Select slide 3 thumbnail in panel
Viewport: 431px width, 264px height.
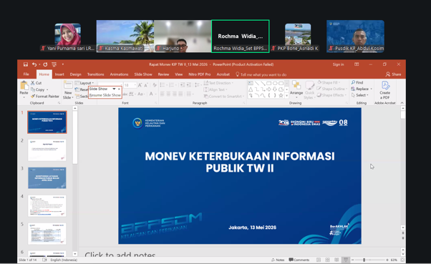(x=47, y=178)
